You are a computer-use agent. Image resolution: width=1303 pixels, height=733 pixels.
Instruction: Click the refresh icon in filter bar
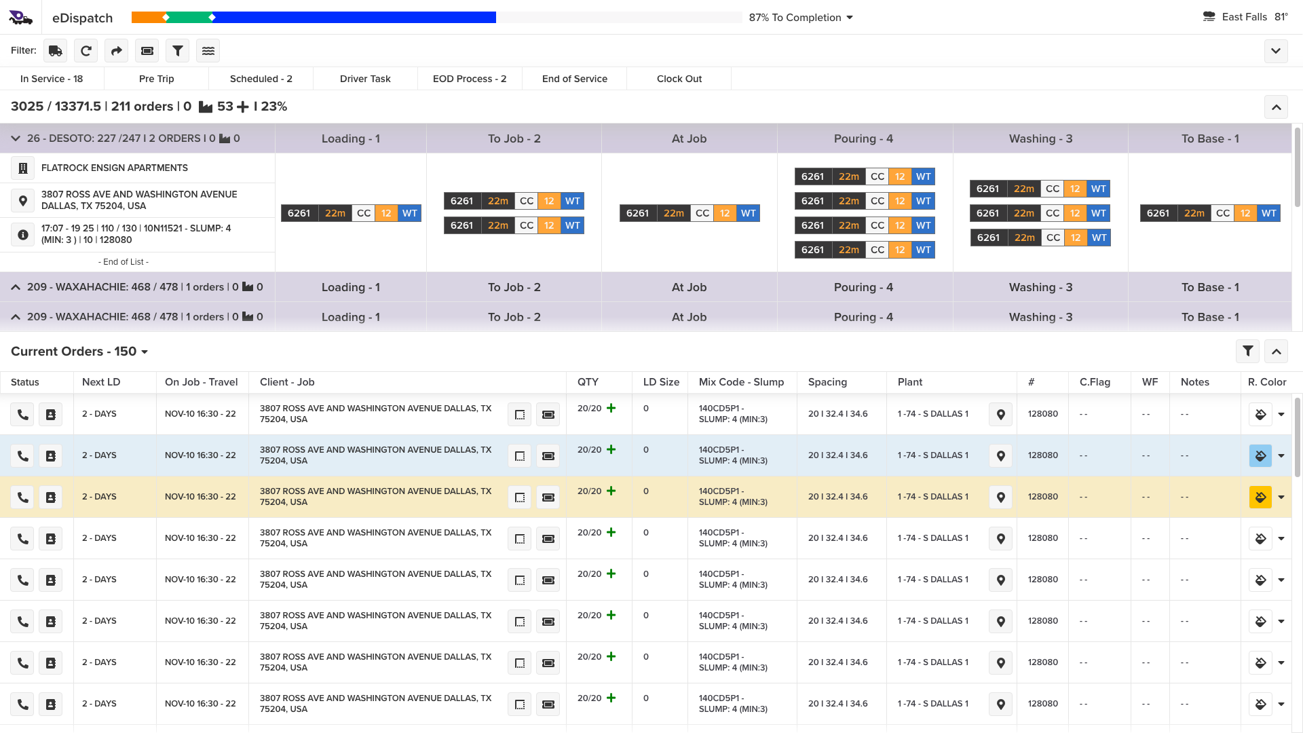pos(86,51)
